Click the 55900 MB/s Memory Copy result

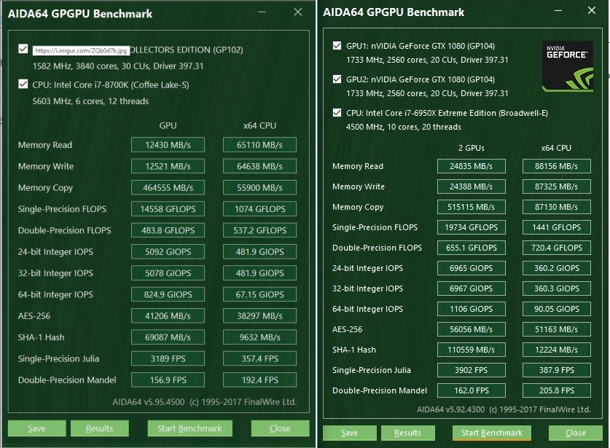coord(260,187)
